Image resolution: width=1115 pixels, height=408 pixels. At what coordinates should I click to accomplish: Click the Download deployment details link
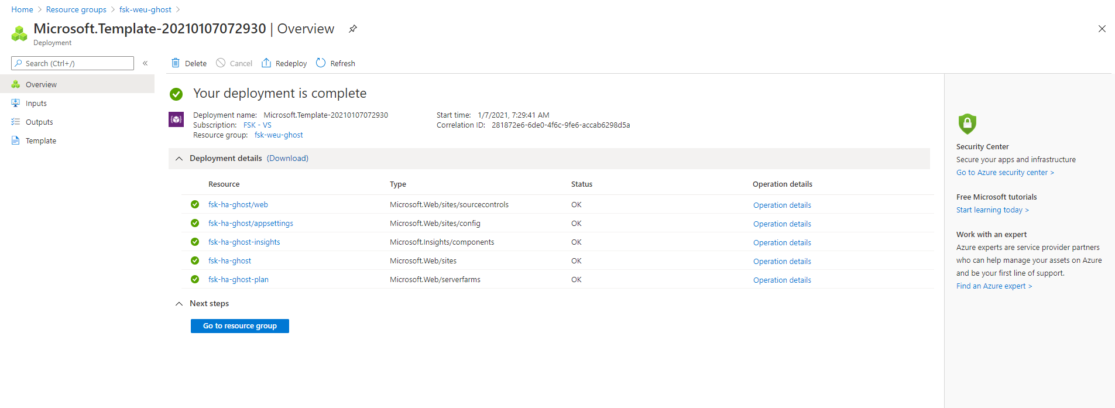coord(287,159)
